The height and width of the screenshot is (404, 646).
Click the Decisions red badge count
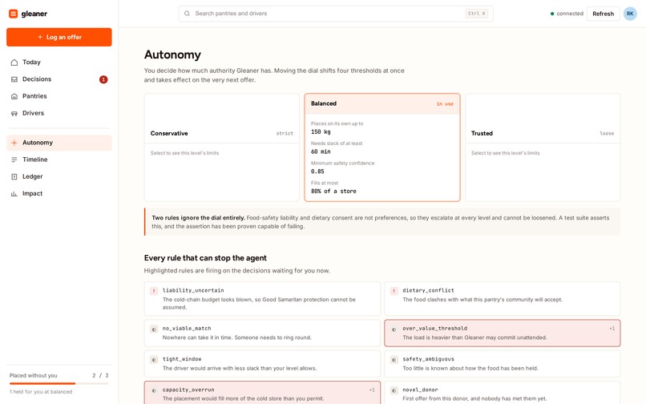click(x=103, y=79)
